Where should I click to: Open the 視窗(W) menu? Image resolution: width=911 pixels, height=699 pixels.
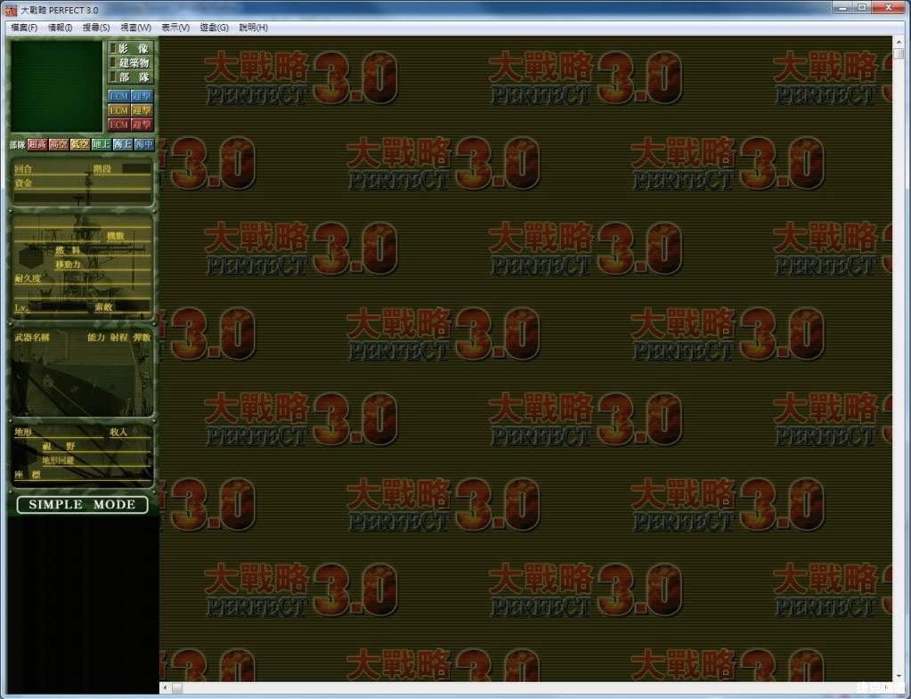(135, 28)
